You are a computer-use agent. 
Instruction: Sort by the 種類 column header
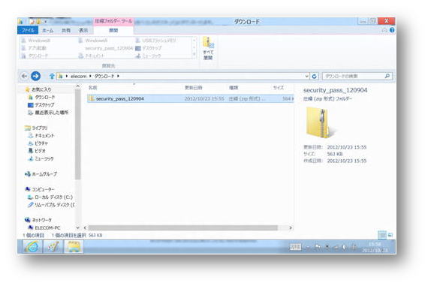coord(234,88)
